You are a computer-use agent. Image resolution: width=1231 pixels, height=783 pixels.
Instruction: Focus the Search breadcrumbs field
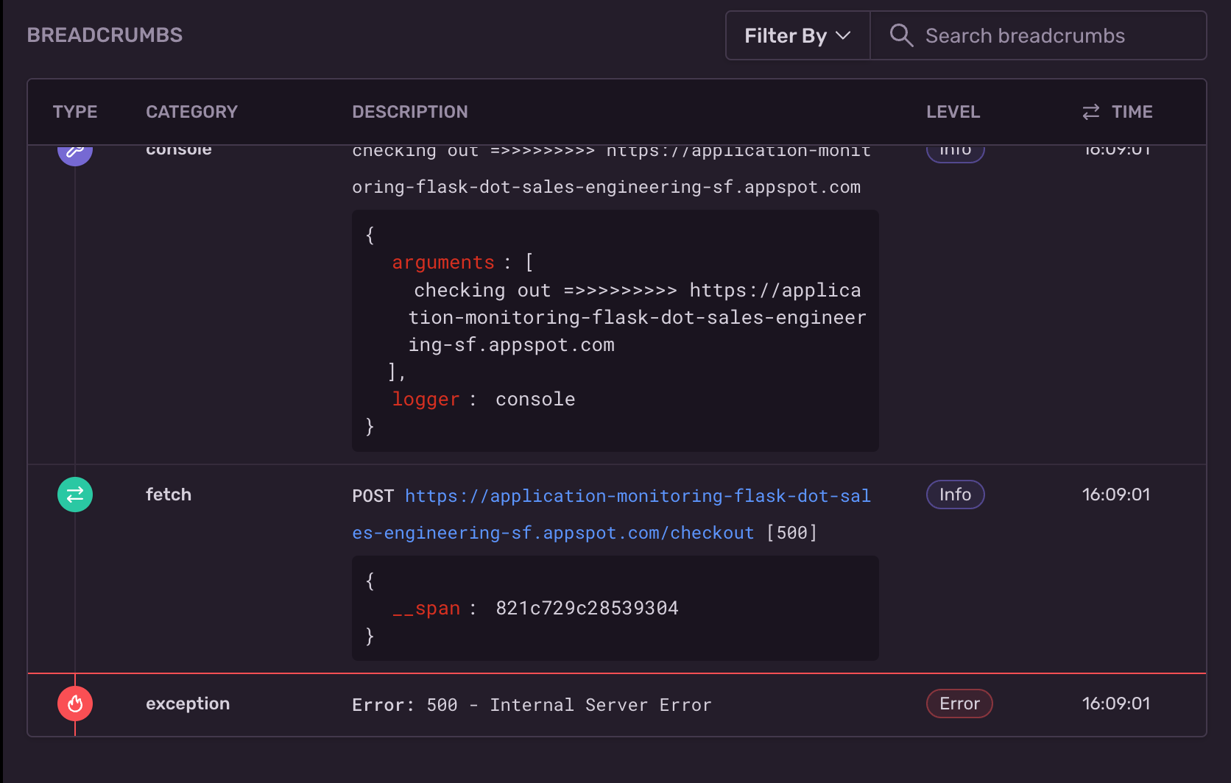pos(1038,35)
